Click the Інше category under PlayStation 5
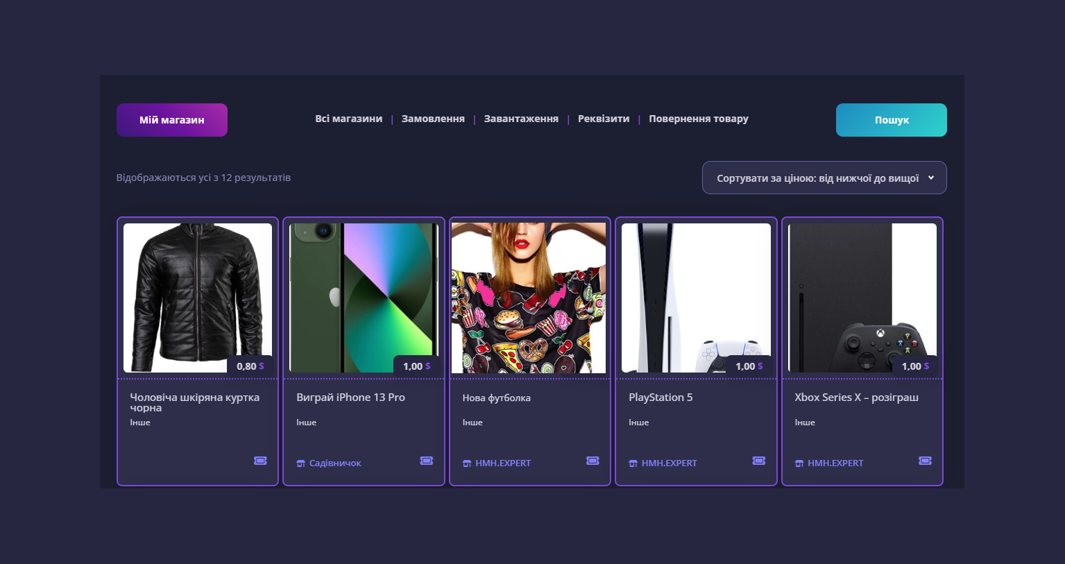The width and height of the screenshot is (1065, 564). (x=638, y=422)
